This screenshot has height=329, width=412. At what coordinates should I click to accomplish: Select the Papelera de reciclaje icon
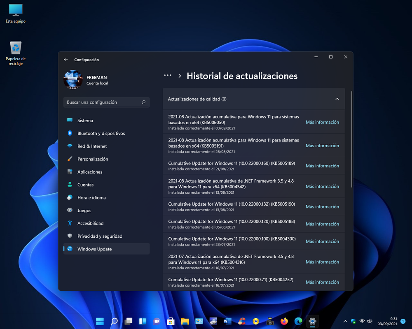[x=16, y=53]
